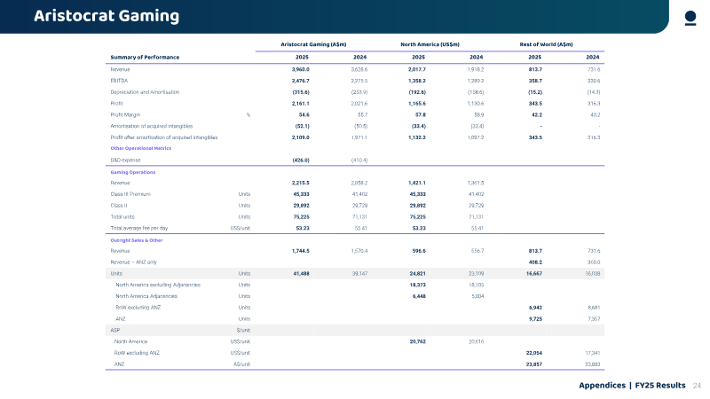
Task: Select the EBITDA value 1,358.2
Action: click(x=417, y=81)
